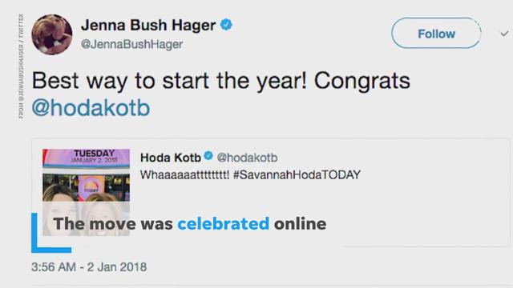Click the highlighted word 'celebrated' in caption
The width and height of the screenshot is (513, 288).
223,224
